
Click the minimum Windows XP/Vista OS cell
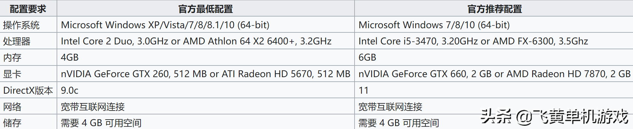[x=206, y=25]
